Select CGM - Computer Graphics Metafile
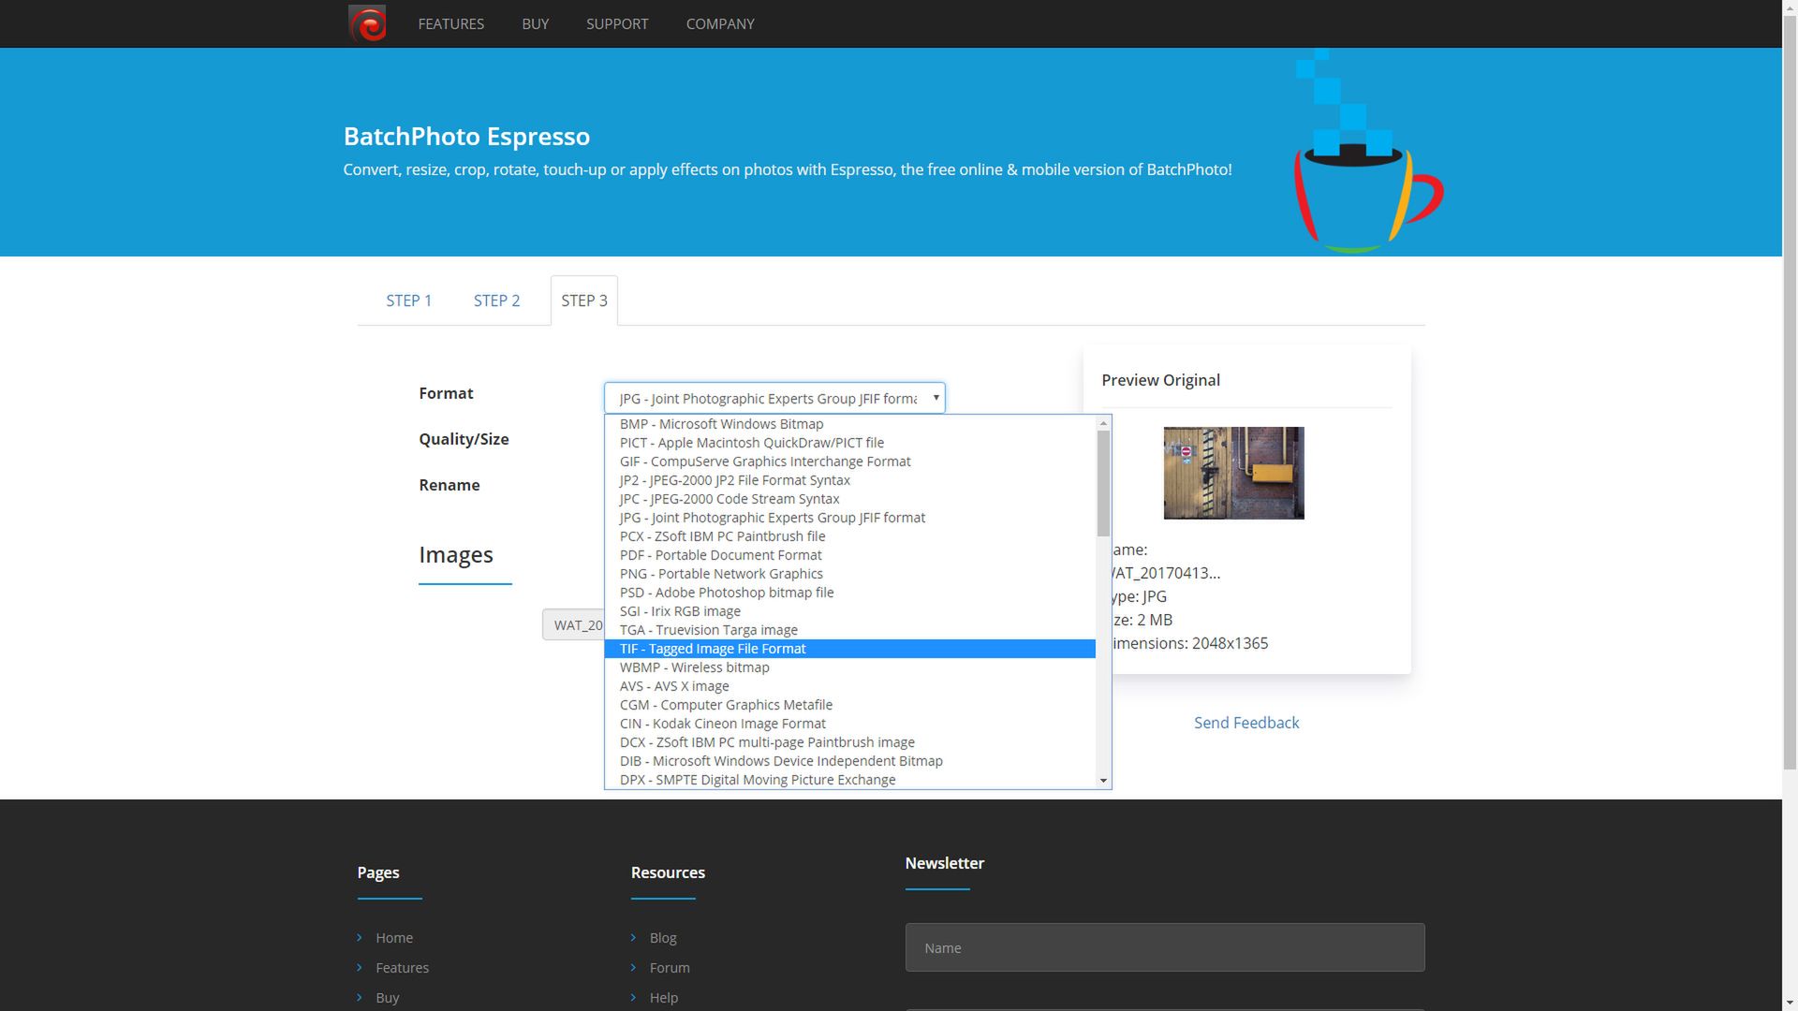The width and height of the screenshot is (1798, 1011). pyautogui.click(x=850, y=705)
